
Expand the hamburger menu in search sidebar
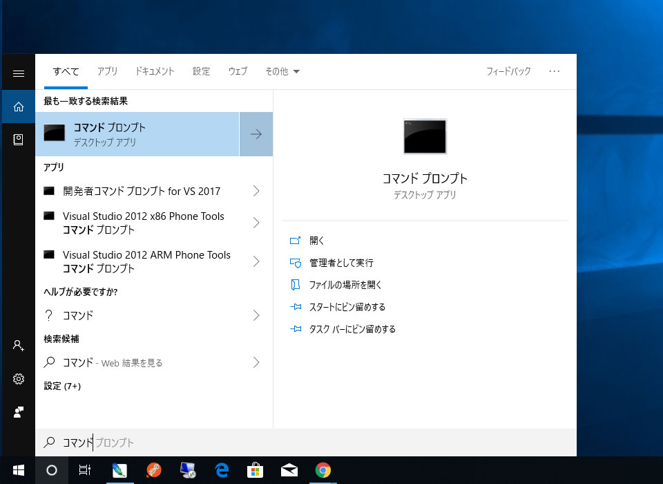(19, 74)
